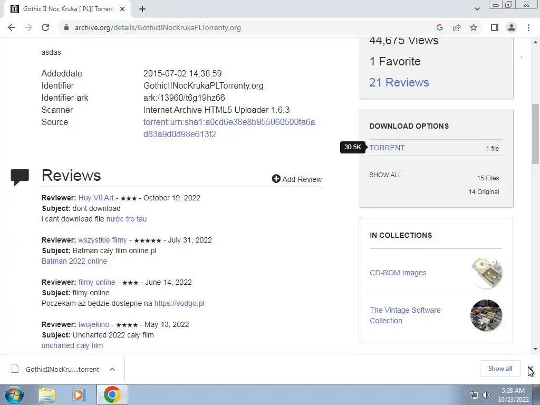Image resolution: width=540 pixels, height=405 pixels.
Task: Click taskbar clock 5:28 AM
Action: tap(513, 391)
